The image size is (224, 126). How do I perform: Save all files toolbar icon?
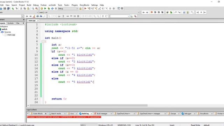(8, 8)
